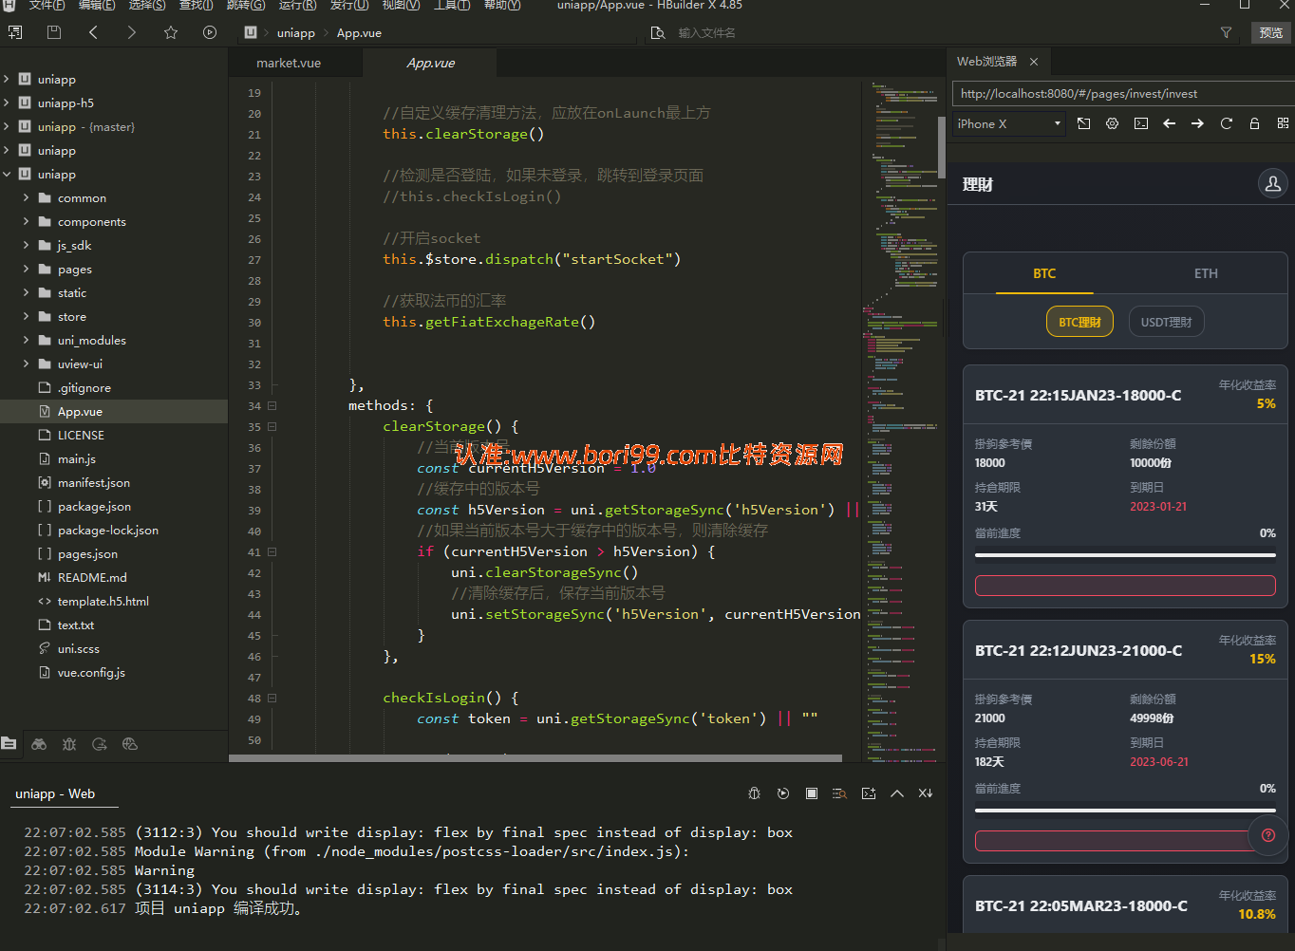Click browser forward arrow icon

[1198, 123]
